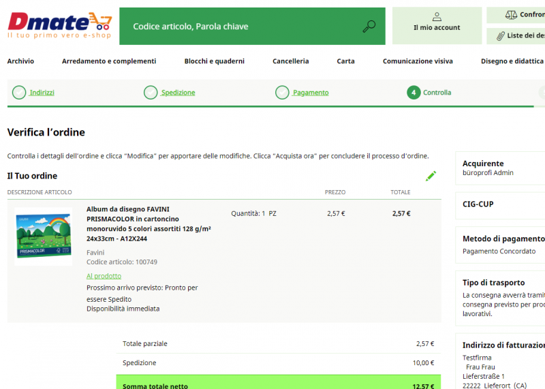Screen dimensions: 545x389
Task: Open Comunicazione visiva category
Action: pos(418,61)
